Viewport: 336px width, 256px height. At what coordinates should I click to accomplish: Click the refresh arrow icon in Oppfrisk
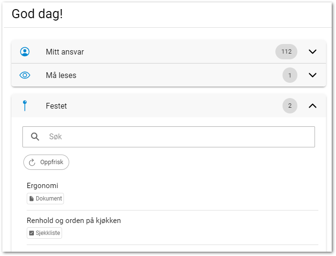coord(32,162)
